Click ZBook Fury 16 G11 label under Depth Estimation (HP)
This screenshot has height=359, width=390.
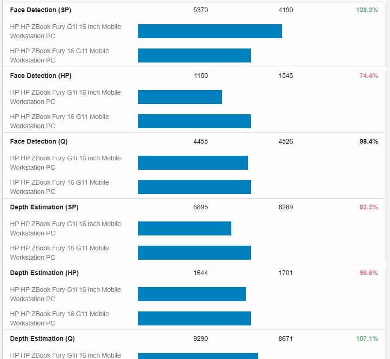click(59, 318)
